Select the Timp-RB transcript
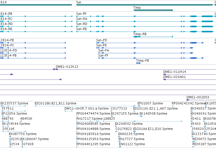This screenshot has width=216, height=148. pyautogui.click(x=153, y=37)
